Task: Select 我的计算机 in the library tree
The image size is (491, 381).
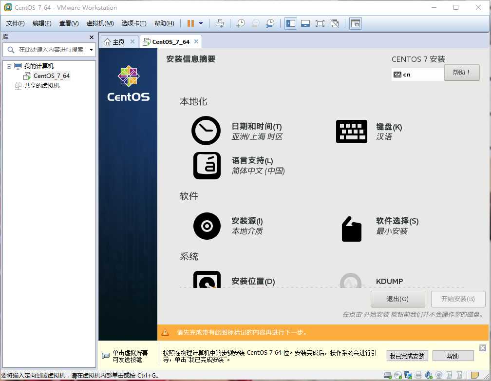Action: point(39,66)
